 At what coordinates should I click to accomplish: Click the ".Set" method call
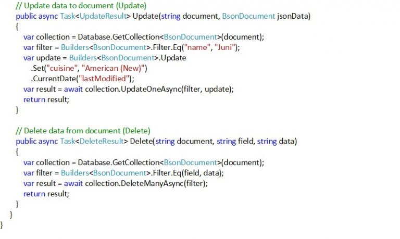[x=37, y=68]
